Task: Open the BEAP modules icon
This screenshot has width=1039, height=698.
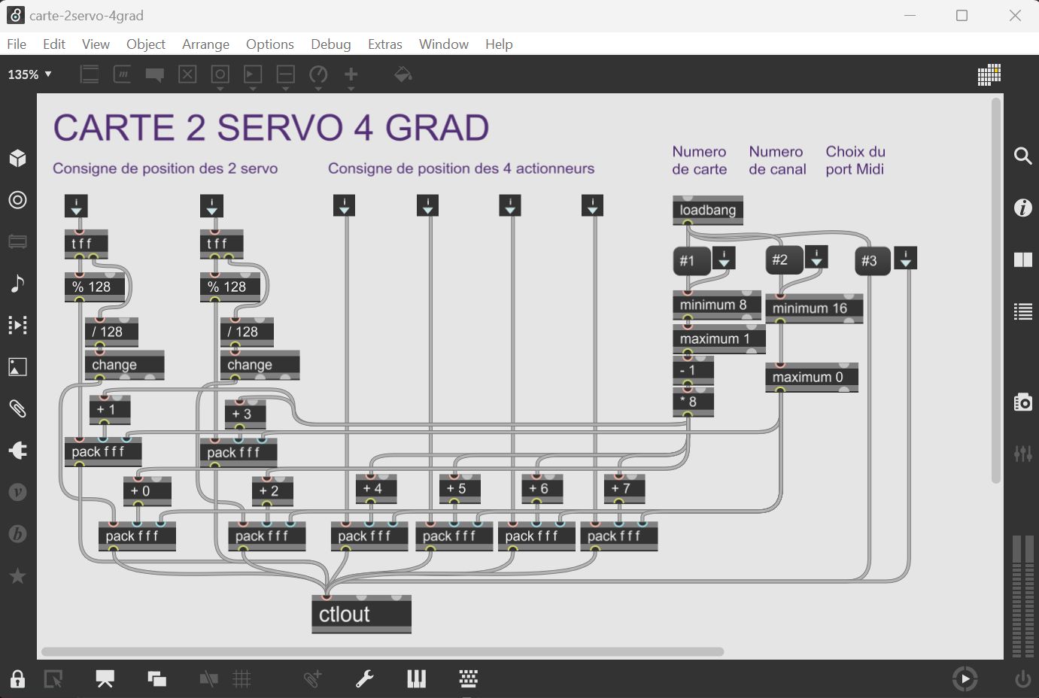Action: (x=17, y=534)
